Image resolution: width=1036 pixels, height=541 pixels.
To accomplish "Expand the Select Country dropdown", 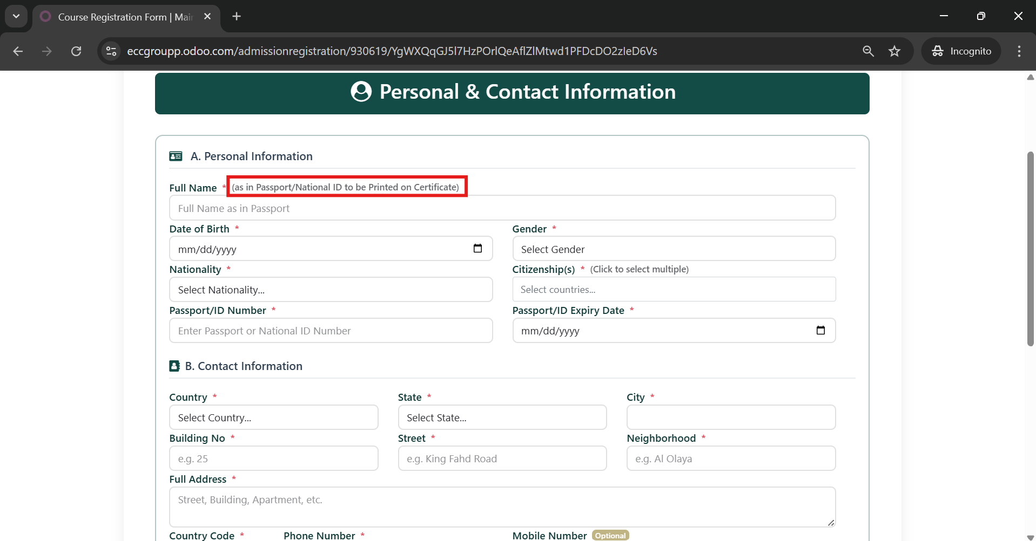I will click(x=273, y=417).
